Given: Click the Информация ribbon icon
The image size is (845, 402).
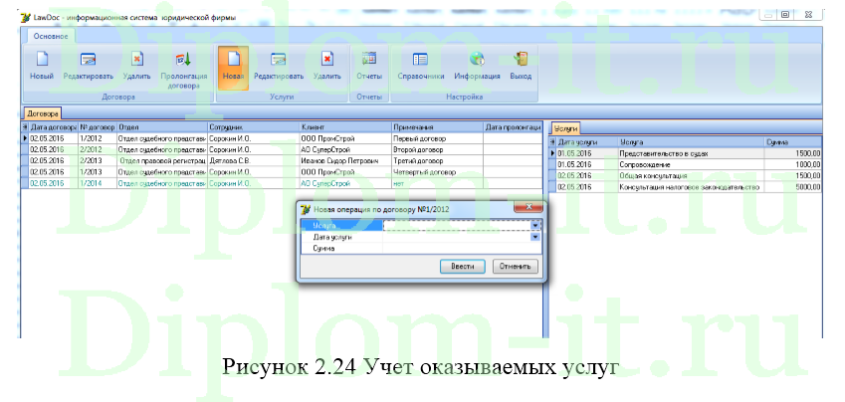Looking at the screenshot, I should (x=477, y=66).
